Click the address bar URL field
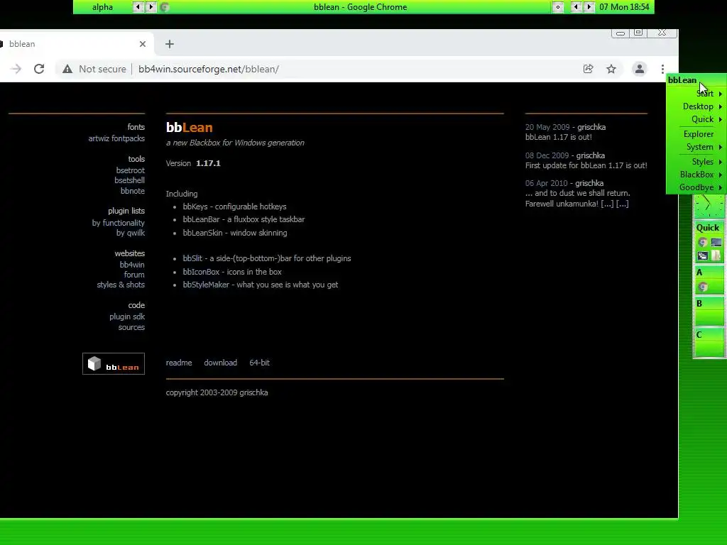The height and width of the screenshot is (545, 727). click(320, 69)
